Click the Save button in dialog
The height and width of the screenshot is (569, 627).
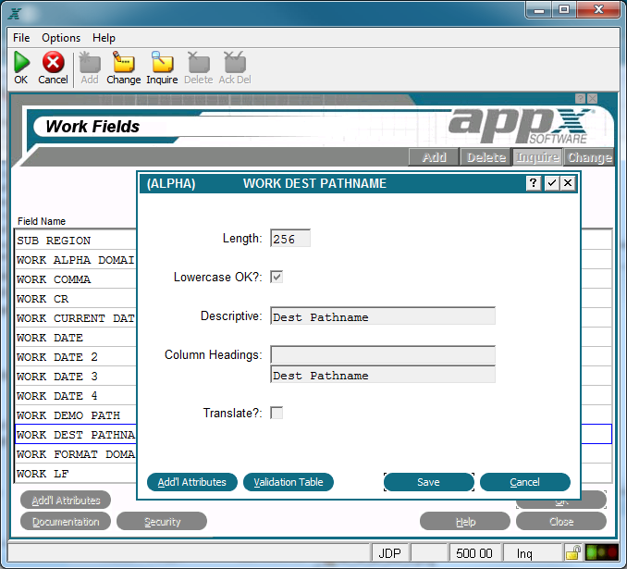(x=429, y=482)
